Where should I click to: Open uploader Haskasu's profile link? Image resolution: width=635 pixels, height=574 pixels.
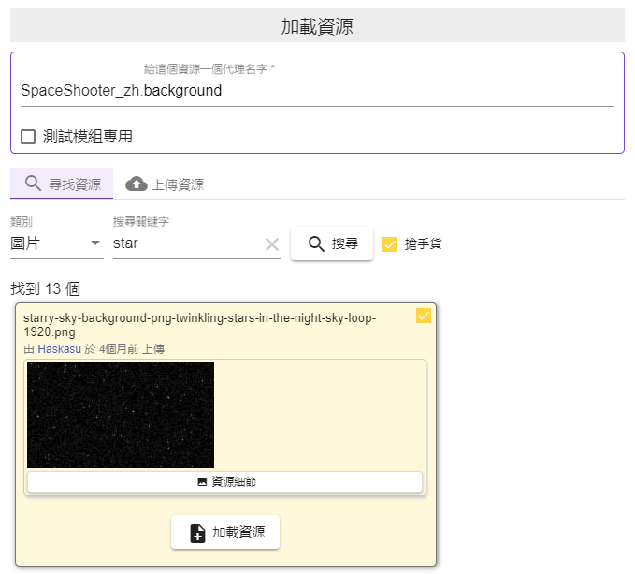point(60,349)
